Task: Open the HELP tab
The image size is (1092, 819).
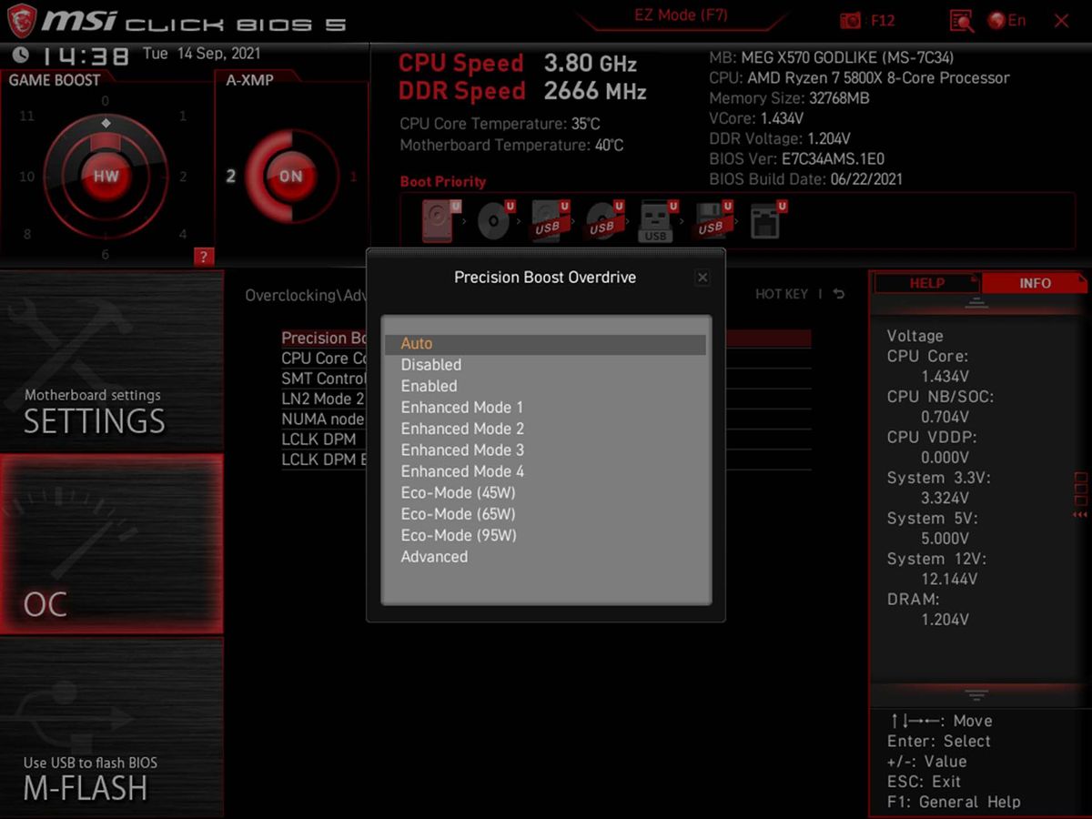Action: tap(926, 283)
